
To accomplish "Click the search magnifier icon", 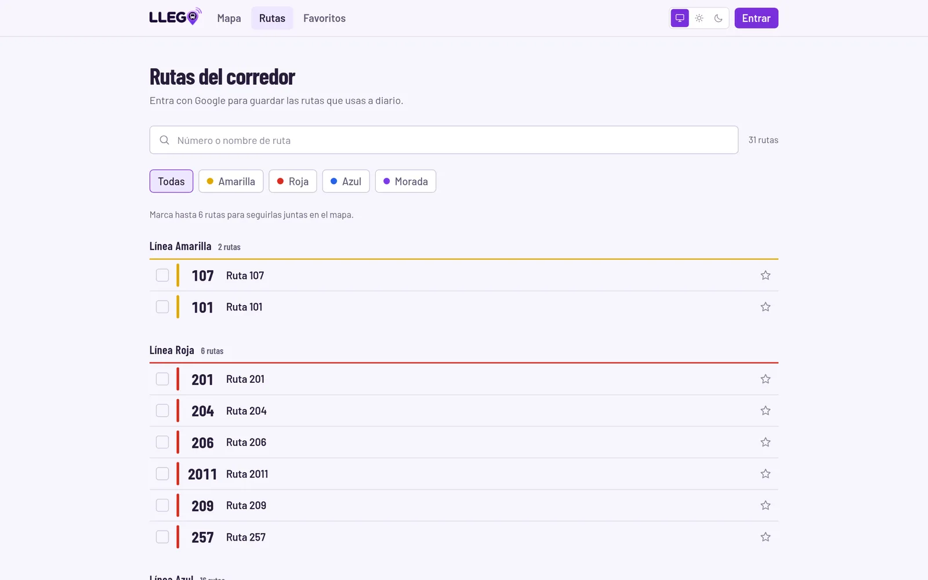I will (x=165, y=140).
